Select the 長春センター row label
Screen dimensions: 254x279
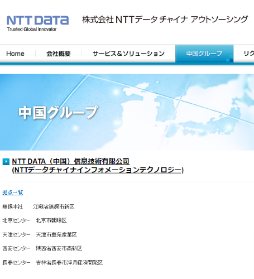16,262
